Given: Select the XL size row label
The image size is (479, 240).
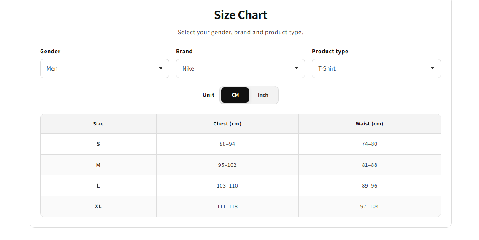Looking at the screenshot, I should [x=98, y=207].
